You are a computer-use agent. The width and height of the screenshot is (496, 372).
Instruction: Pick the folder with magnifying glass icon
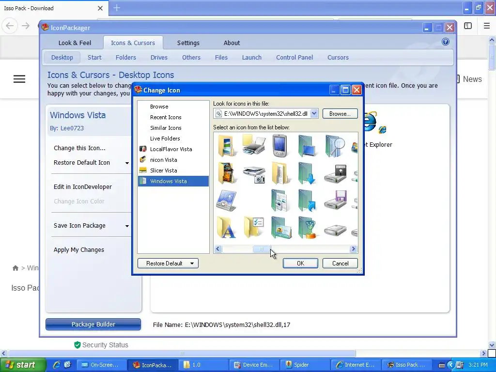(335, 146)
